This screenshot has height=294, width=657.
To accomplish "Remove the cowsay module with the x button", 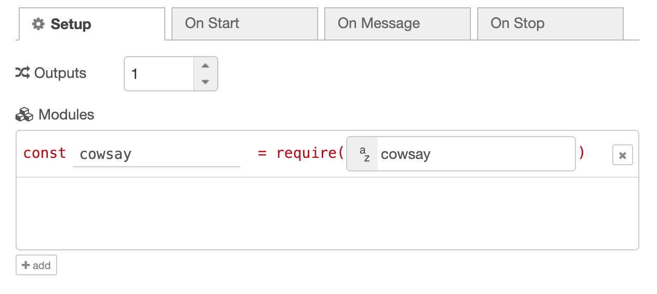I will (622, 155).
